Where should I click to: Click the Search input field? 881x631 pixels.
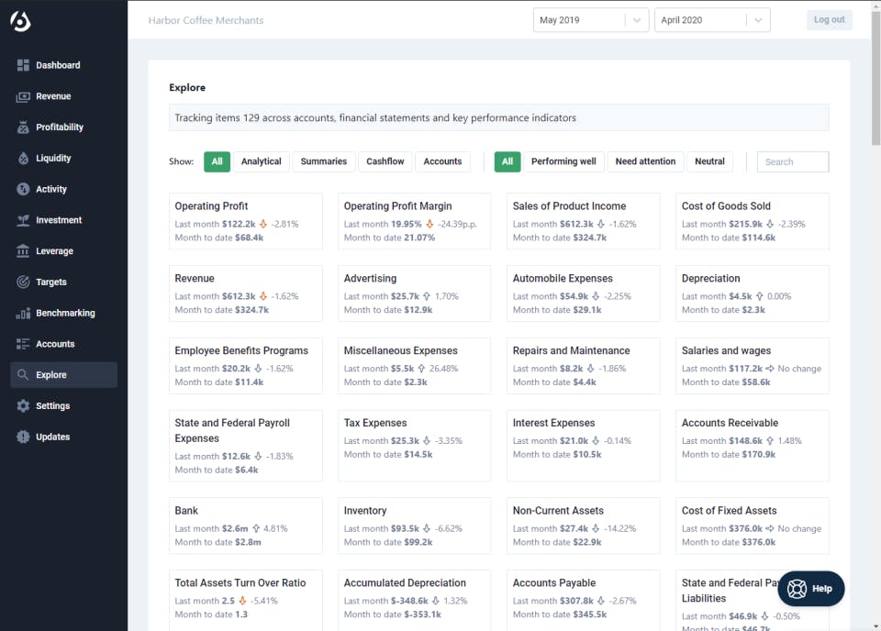tap(793, 162)
